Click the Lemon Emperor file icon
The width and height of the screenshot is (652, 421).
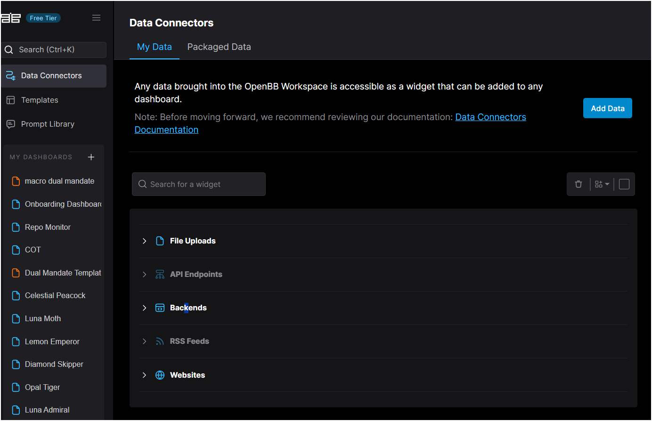click(x=16, y=341)
